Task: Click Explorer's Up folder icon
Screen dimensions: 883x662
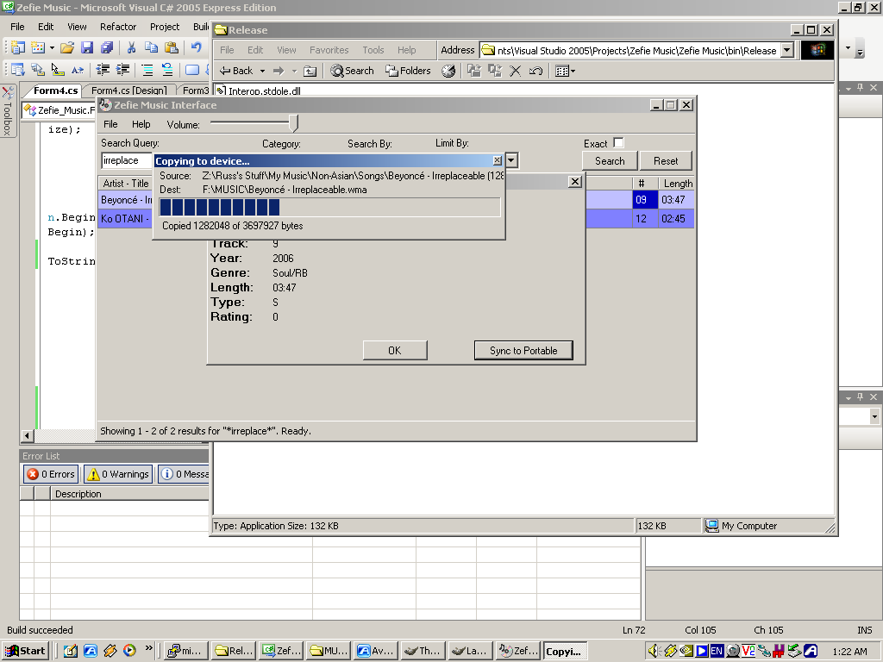Action: point(310,71)
